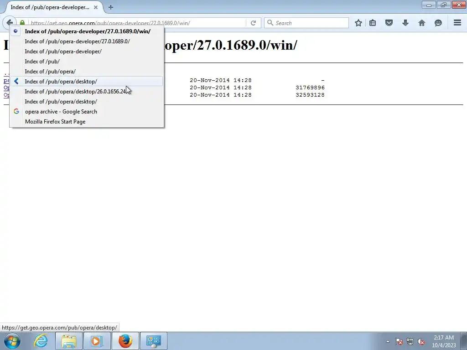
Task: Select highlighted Index of /pub/opera/desktop/ entry
Action: point(87,82)
